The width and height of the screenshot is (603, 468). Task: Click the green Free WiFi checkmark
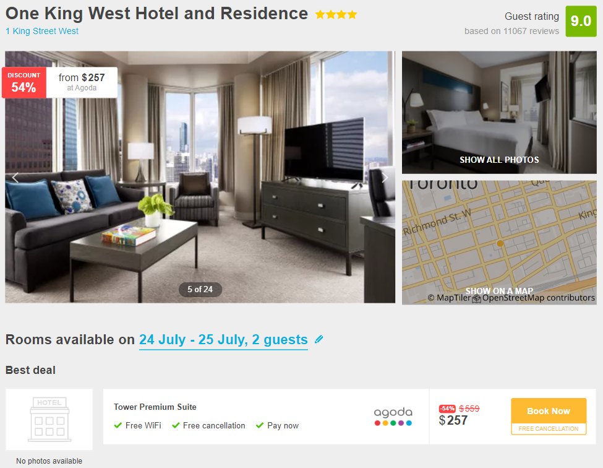click(x=118, y=425)
